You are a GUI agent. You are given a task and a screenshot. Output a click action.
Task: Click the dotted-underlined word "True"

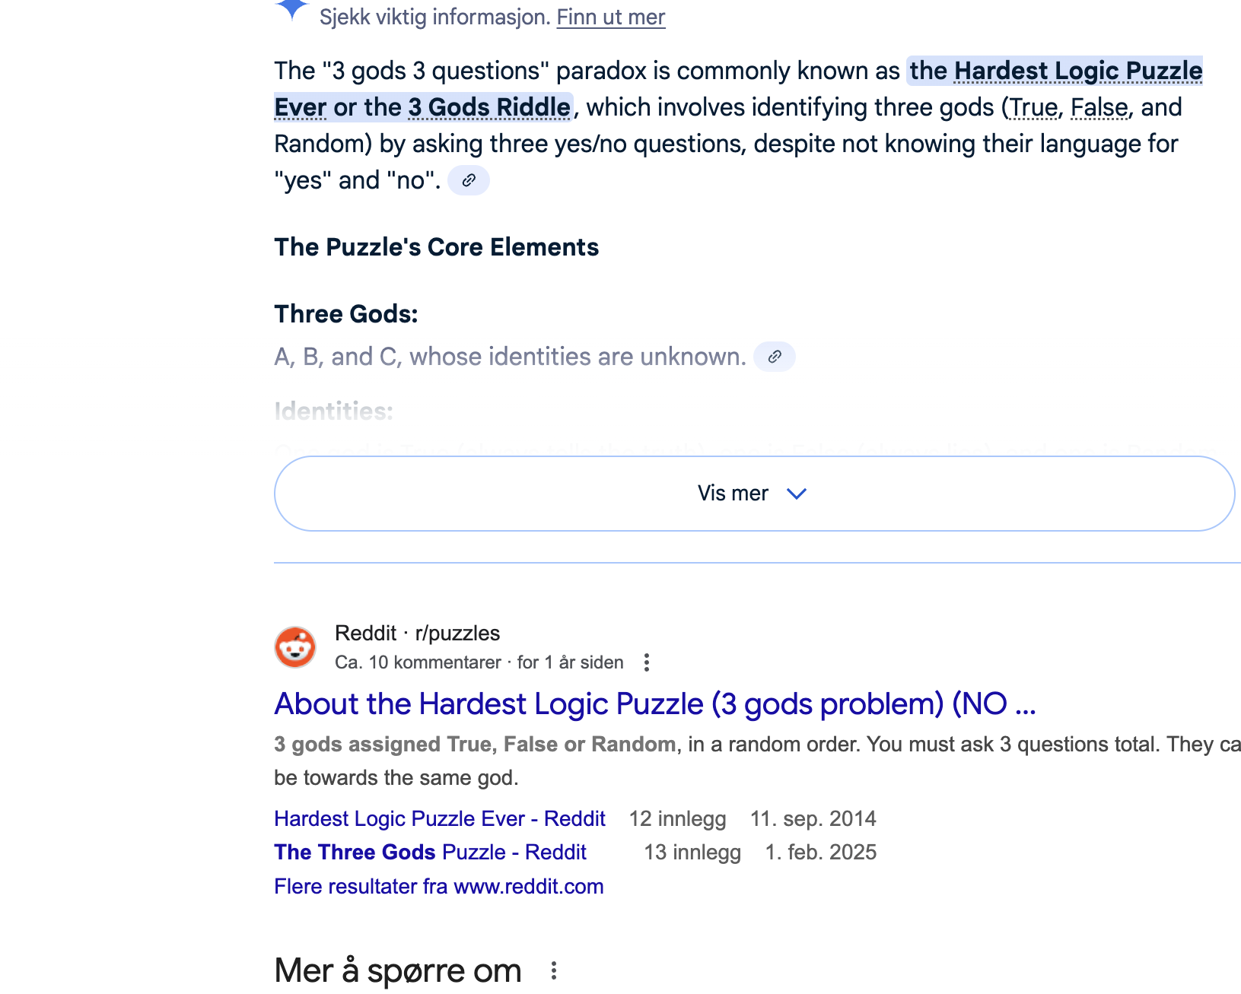coord(1033,107)
